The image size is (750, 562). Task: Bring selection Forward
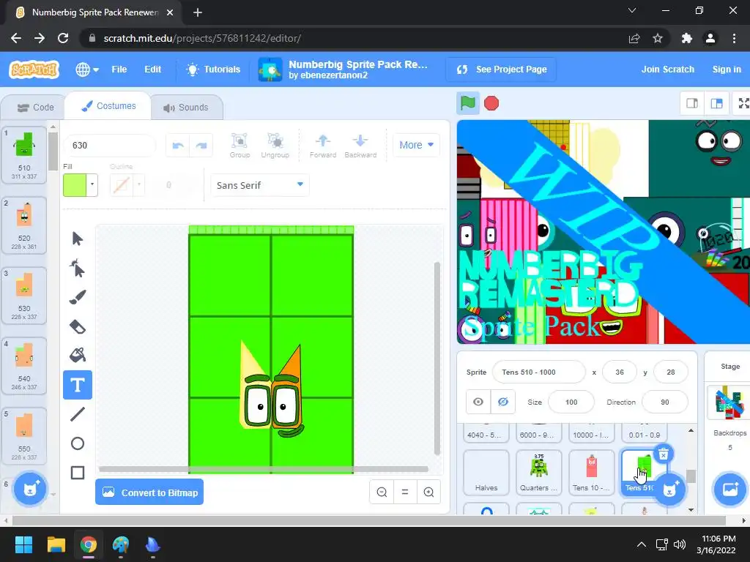323,146
